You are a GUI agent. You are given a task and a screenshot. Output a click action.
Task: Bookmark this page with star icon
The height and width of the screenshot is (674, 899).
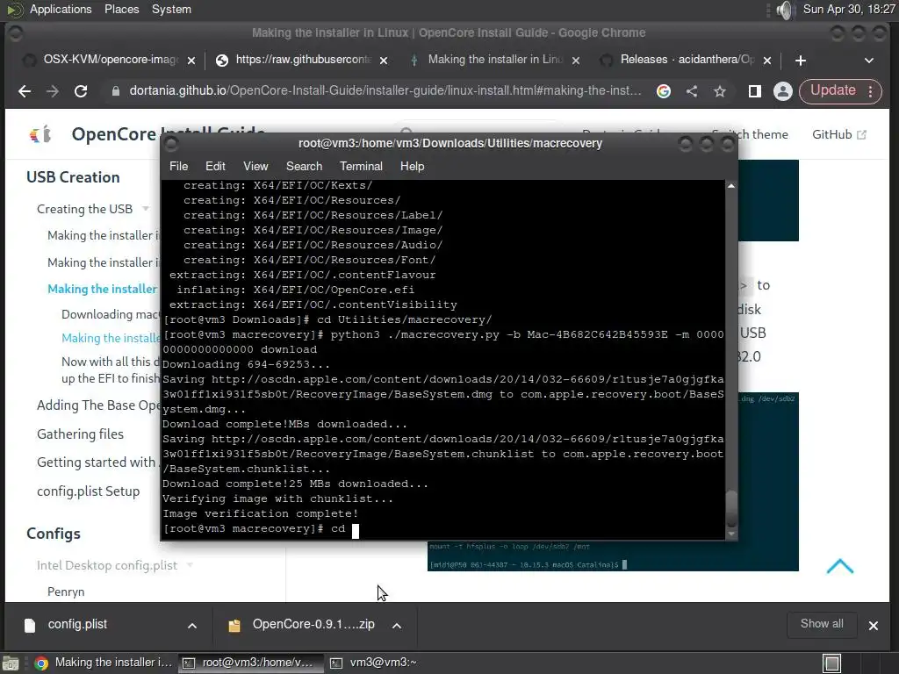(720, 91)
